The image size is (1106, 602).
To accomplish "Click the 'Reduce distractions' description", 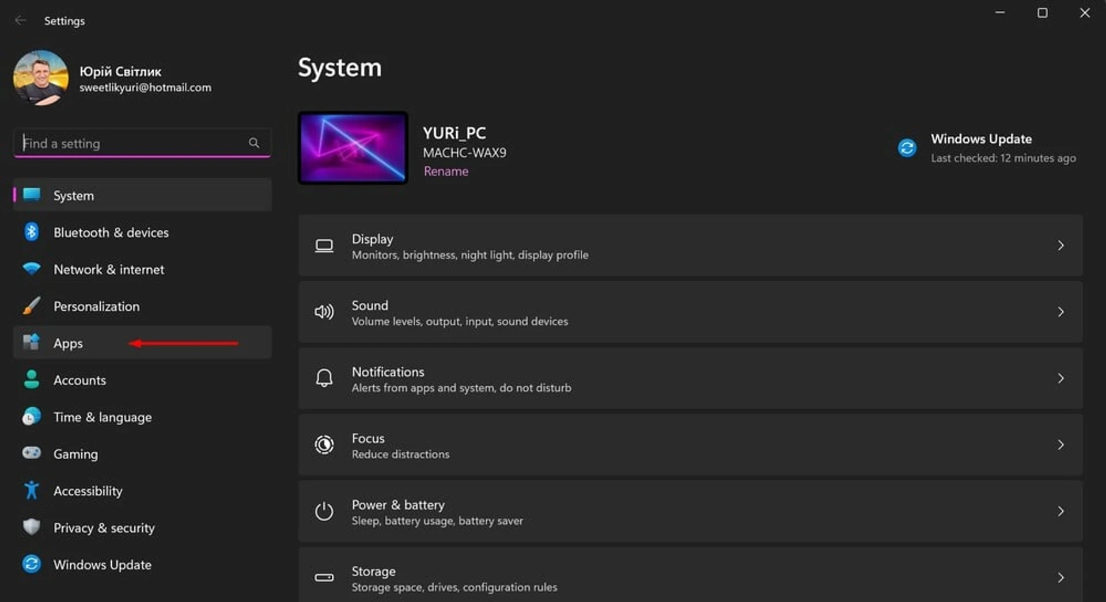I will coord(400,454).
